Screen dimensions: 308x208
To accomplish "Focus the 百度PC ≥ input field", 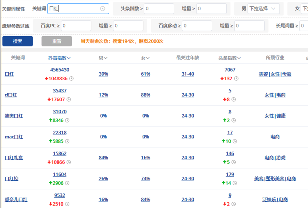I will point(76,26).
